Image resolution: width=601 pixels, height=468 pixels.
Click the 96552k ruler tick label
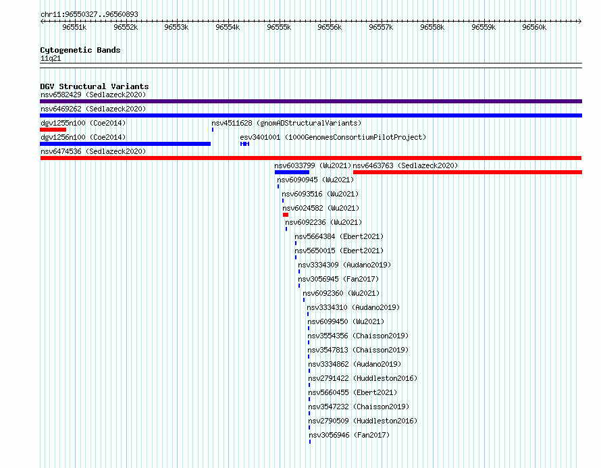click(x=126, y=27)
